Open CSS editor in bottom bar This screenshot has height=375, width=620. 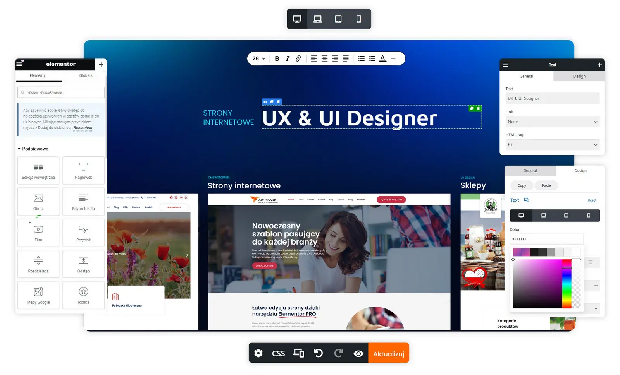pyautogui.click(x=278, y=354)
